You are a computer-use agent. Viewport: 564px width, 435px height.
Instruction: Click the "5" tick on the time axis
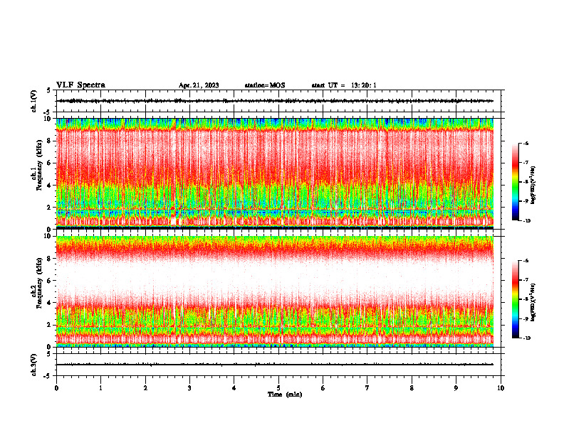click(278, 388)
